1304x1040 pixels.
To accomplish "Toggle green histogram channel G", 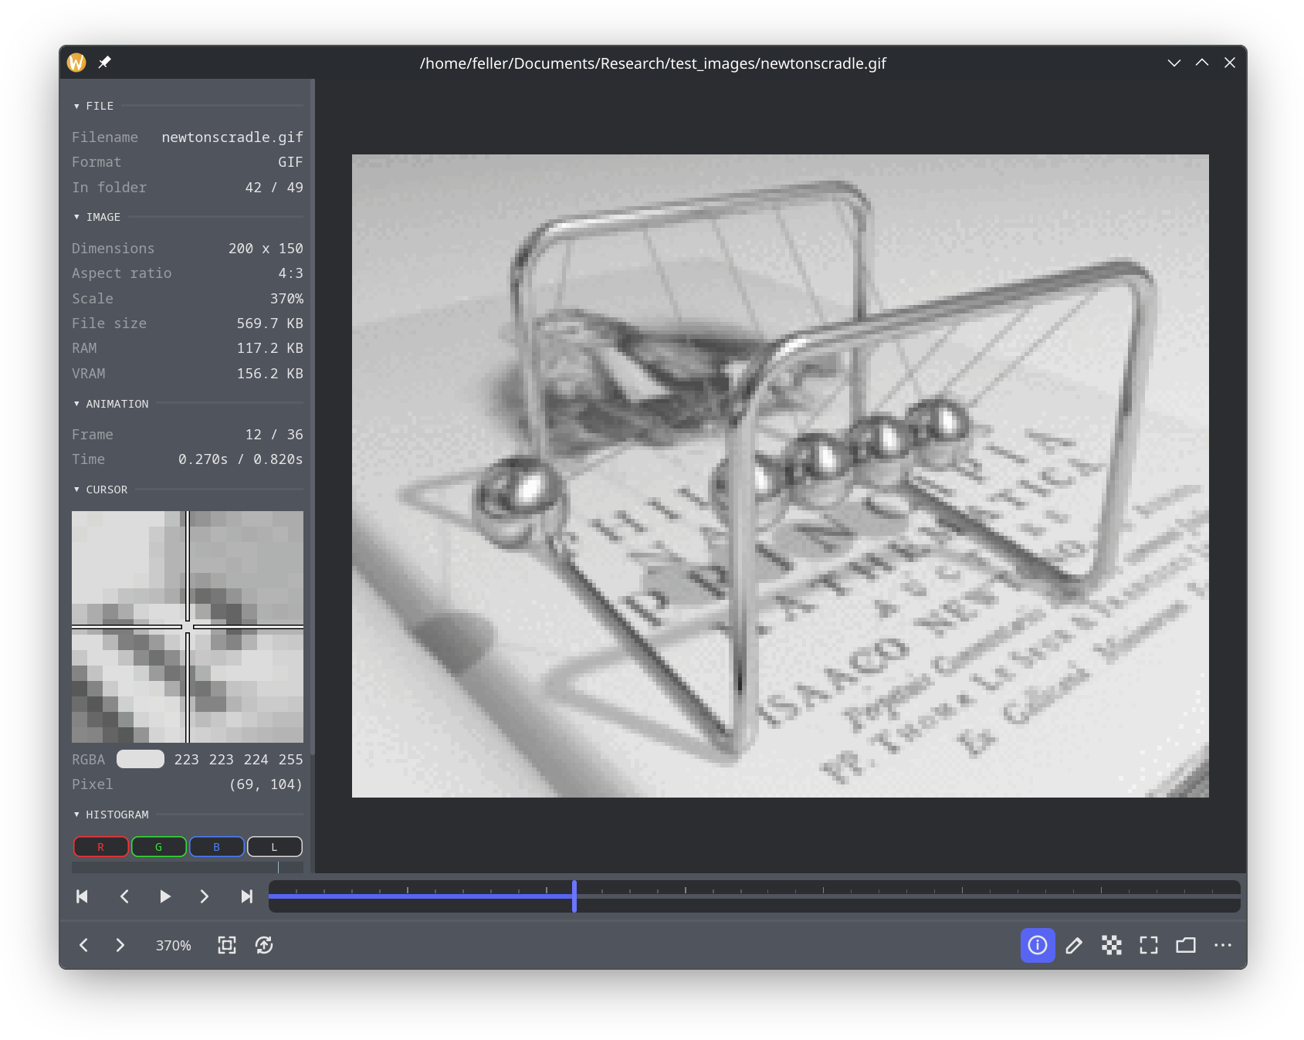I will pos(159,847).
